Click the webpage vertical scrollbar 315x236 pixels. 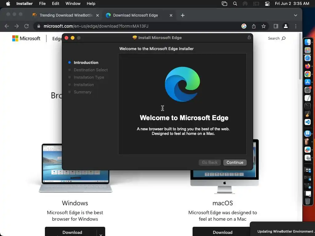pos(300,56)
